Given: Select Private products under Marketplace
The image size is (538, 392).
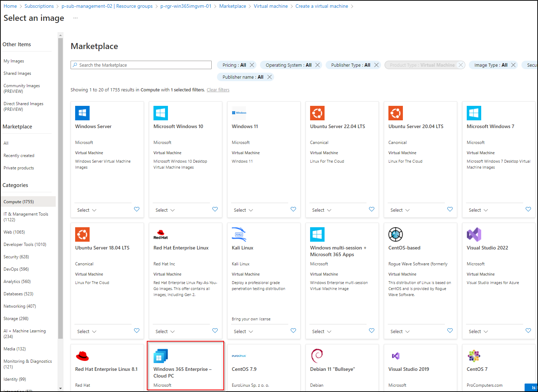Looking at the screenshot, I should (19, 168).
